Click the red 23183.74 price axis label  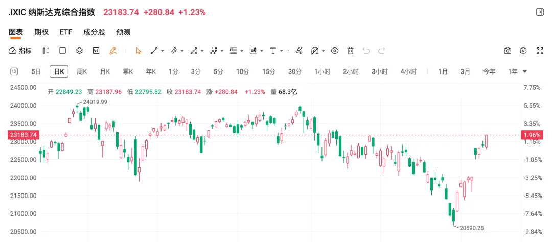(x=22, y=135)
